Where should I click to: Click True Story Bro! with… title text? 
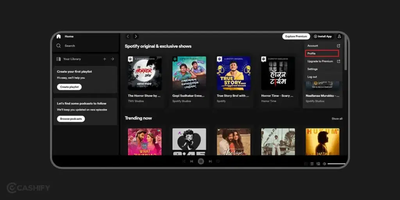[233, 96]
